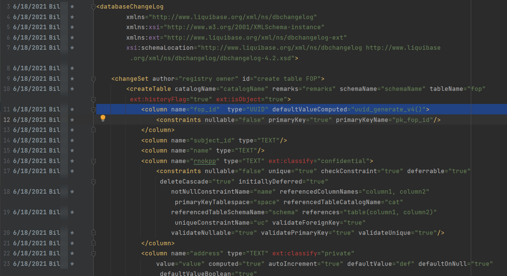Click annotation '6/18/2021 Bil' on line 3
This screenshot has height=276, width=507.
(36, 7)
